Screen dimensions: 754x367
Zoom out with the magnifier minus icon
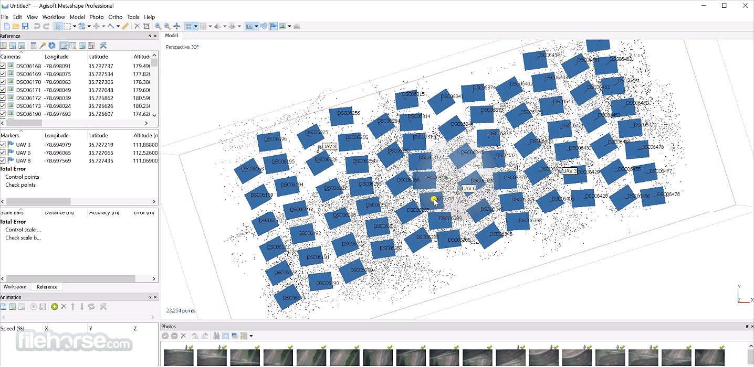167,26
